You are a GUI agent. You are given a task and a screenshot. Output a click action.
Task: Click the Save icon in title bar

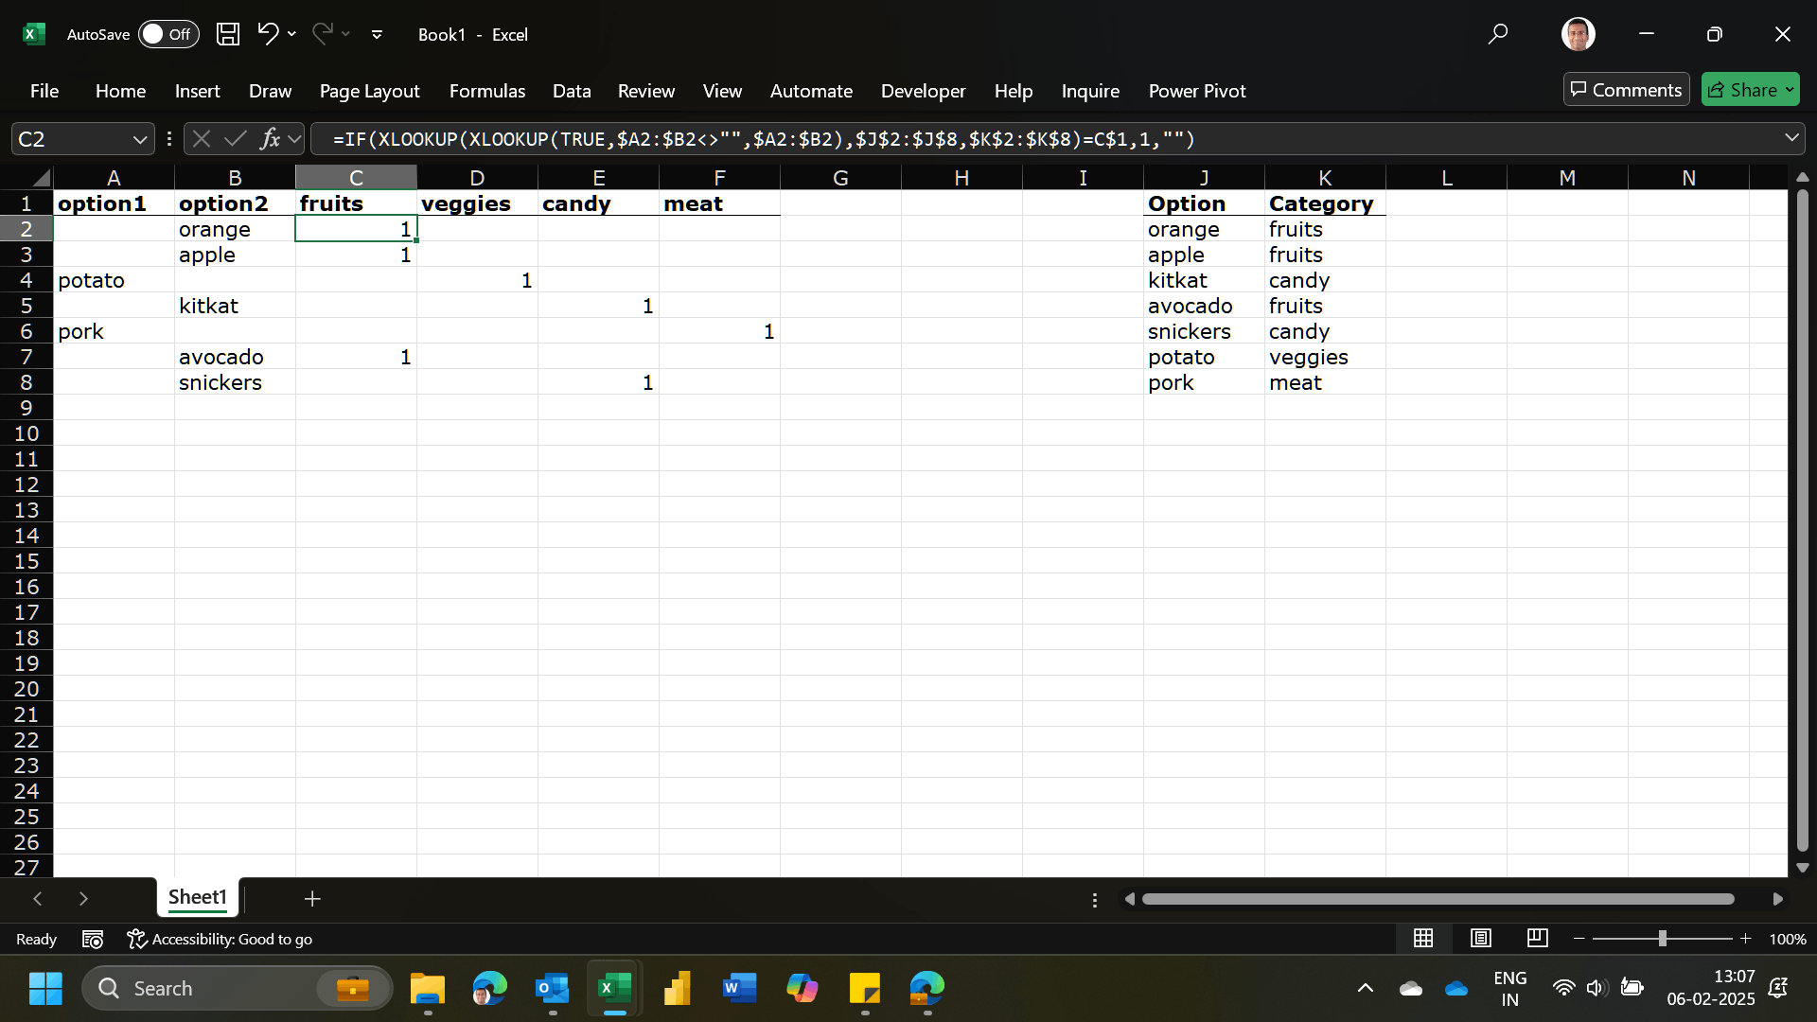tap(228, 34)
